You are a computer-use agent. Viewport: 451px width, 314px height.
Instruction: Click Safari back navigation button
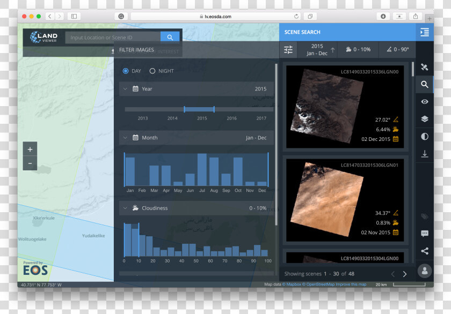tap(50, 17)
